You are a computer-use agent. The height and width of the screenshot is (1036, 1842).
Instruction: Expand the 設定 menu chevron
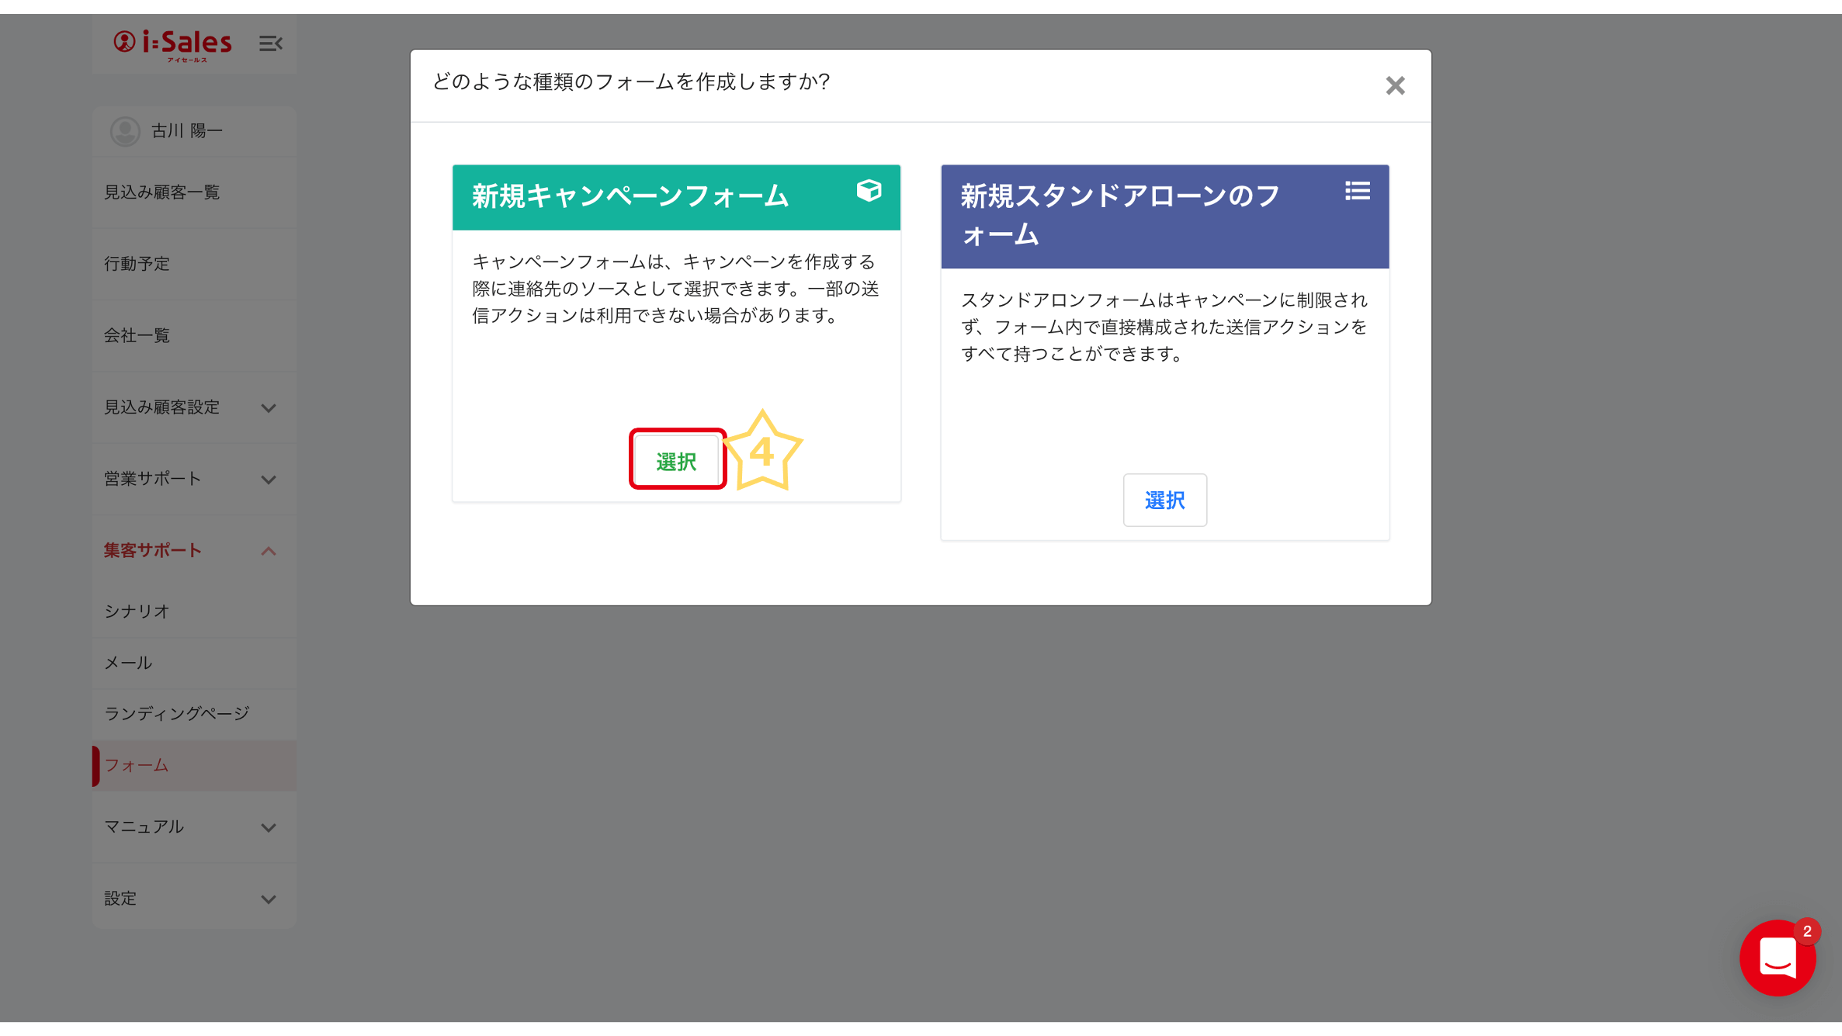(x=269, y=899)
